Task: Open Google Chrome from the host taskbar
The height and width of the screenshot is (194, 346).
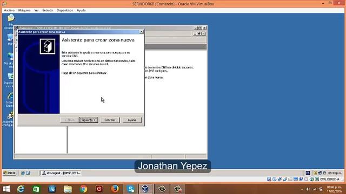Action: [83, 189]
